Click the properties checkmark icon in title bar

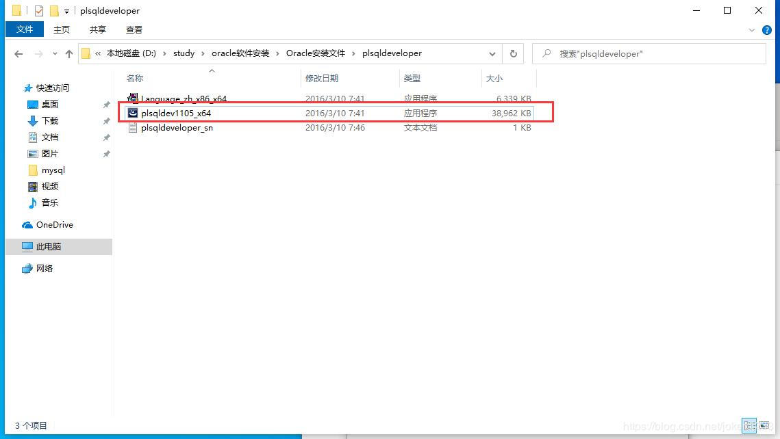(x=39, y=10)
